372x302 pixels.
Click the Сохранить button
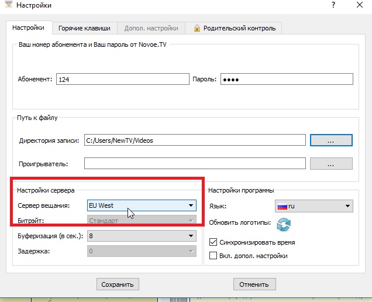tap(118, 284)
